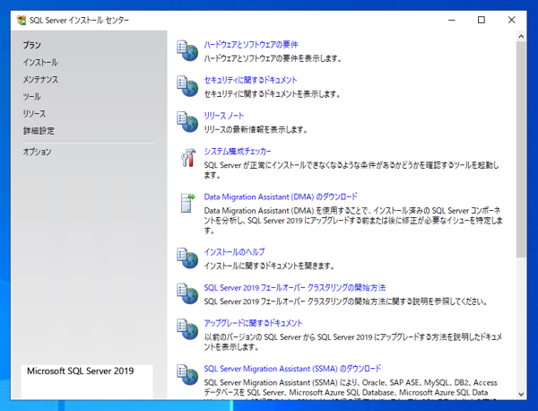
Task: Click text インストールに関するドキュメントを開きます。
Action: point(269,267)
